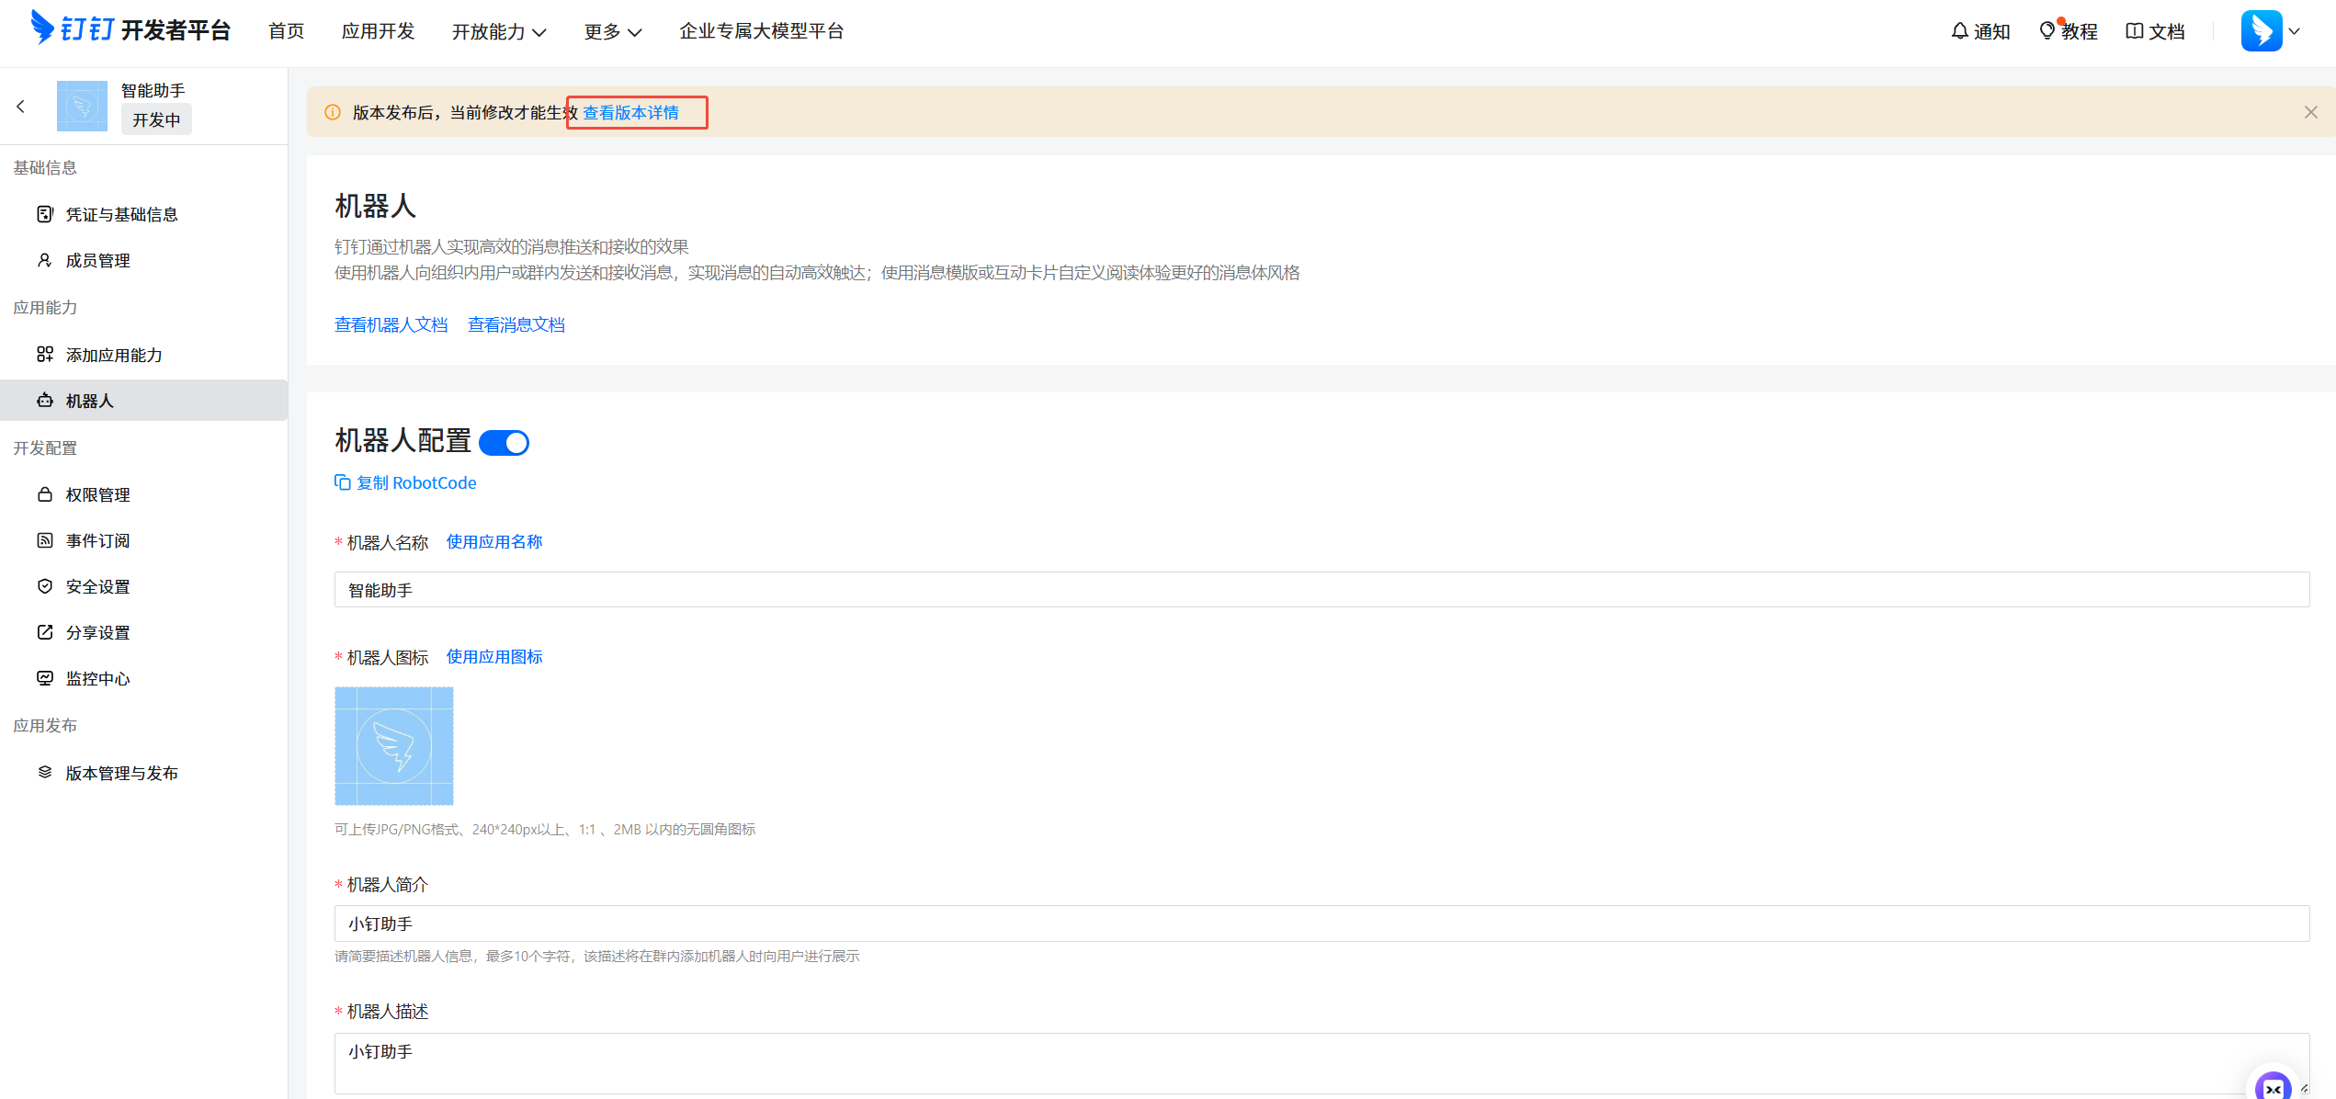Click the 安全设置 shield icon
Image resolution: width=2336 pixels, height=1099 pixels.
coord(45,586)
